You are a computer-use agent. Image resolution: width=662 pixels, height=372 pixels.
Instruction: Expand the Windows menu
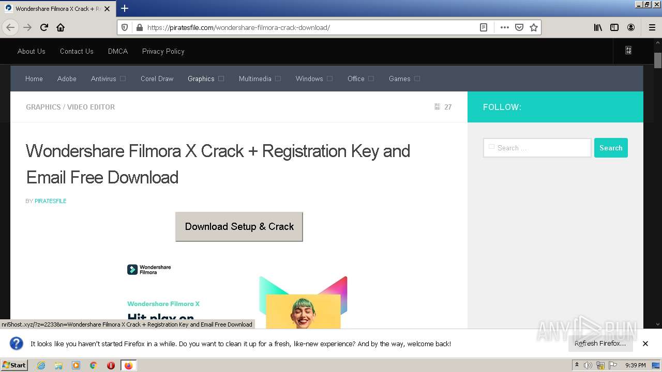pyautogui.click(x=314, y=79)
